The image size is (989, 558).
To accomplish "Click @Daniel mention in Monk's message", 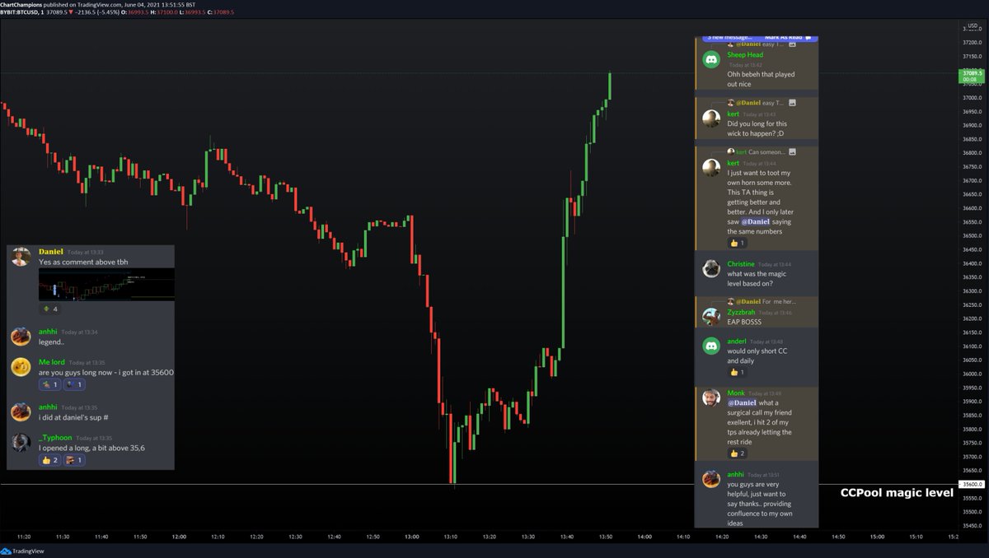I will click(x=742, y=402).
